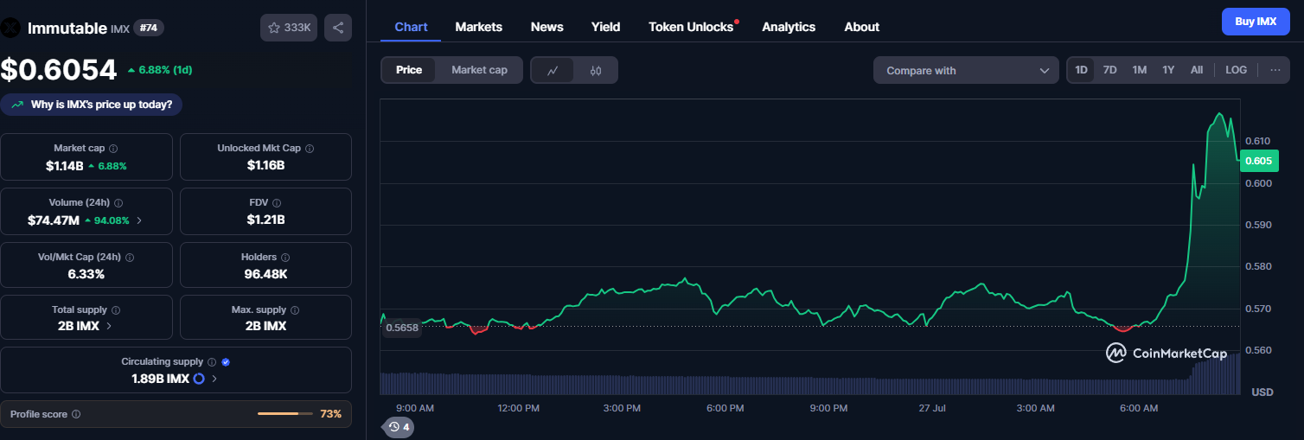Screen dimensions: 1304x440
Task: Open the Token Unlocks tab
Action: coord(691,27)
